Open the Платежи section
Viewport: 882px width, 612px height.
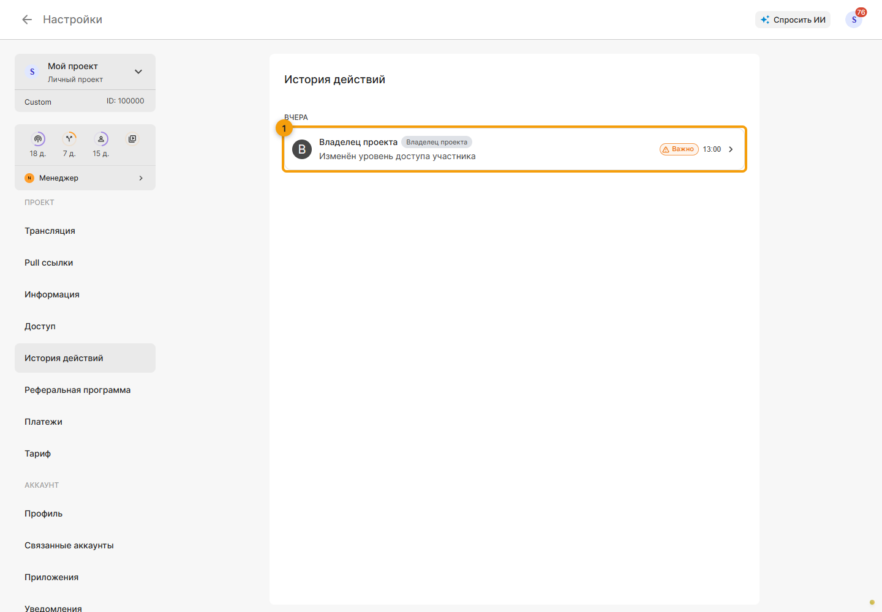click(85, 422)
